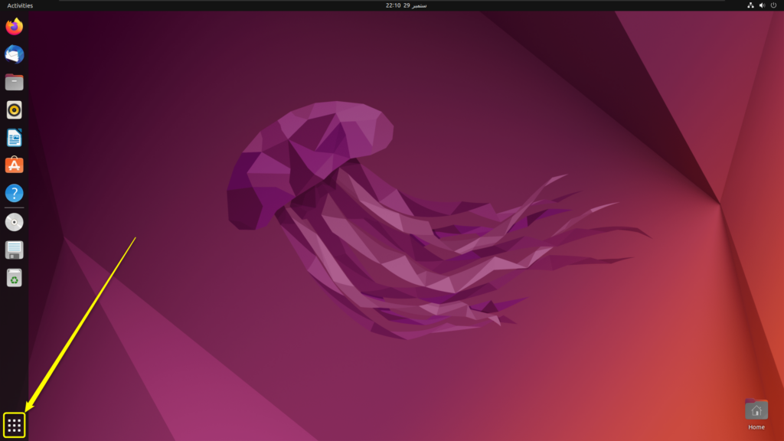
Task: Click the network indicator in the top bar
Action: coord(749,6)
